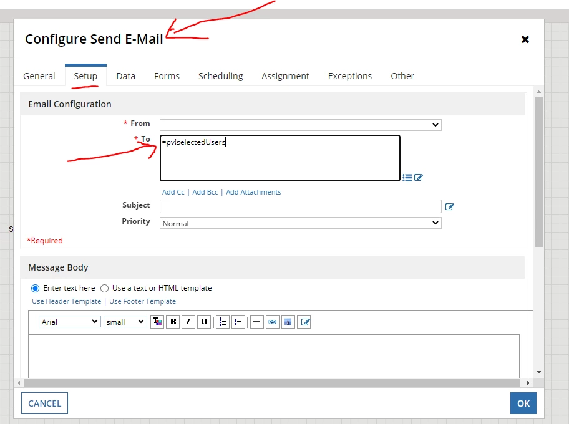Viewport: 569px width, 424px height.
Task: Click the Add Bcc link
Action: [205, 192]
